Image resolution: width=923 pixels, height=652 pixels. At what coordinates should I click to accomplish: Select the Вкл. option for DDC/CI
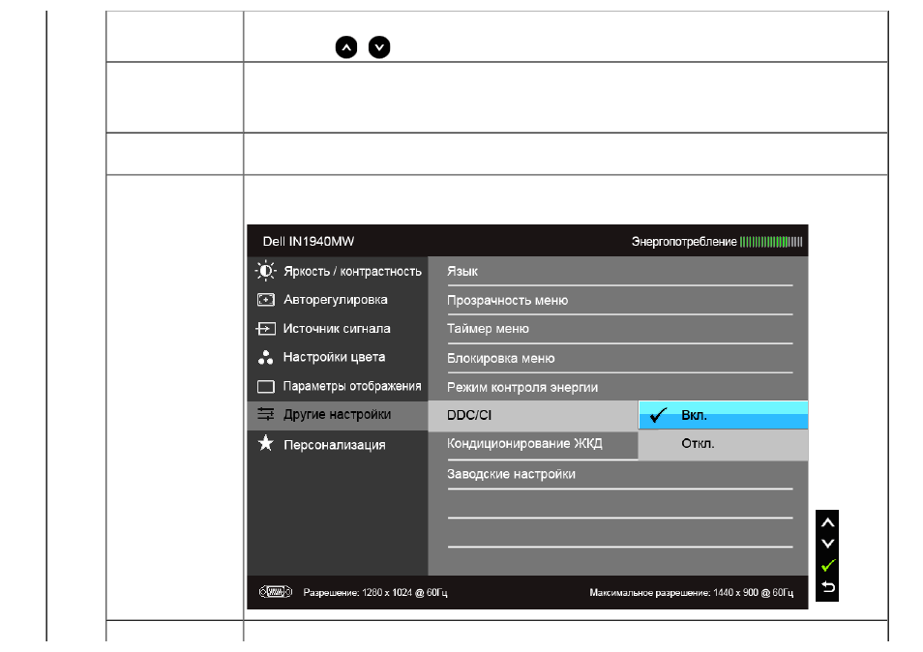pyautogui.click(x=723, y=415)
